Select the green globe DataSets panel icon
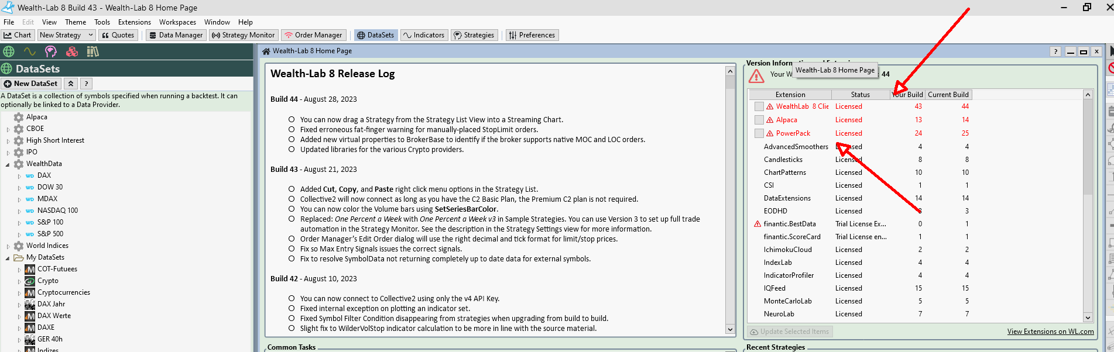The image size is (1114, 352). pyautogui.click(x=9, y=51)
